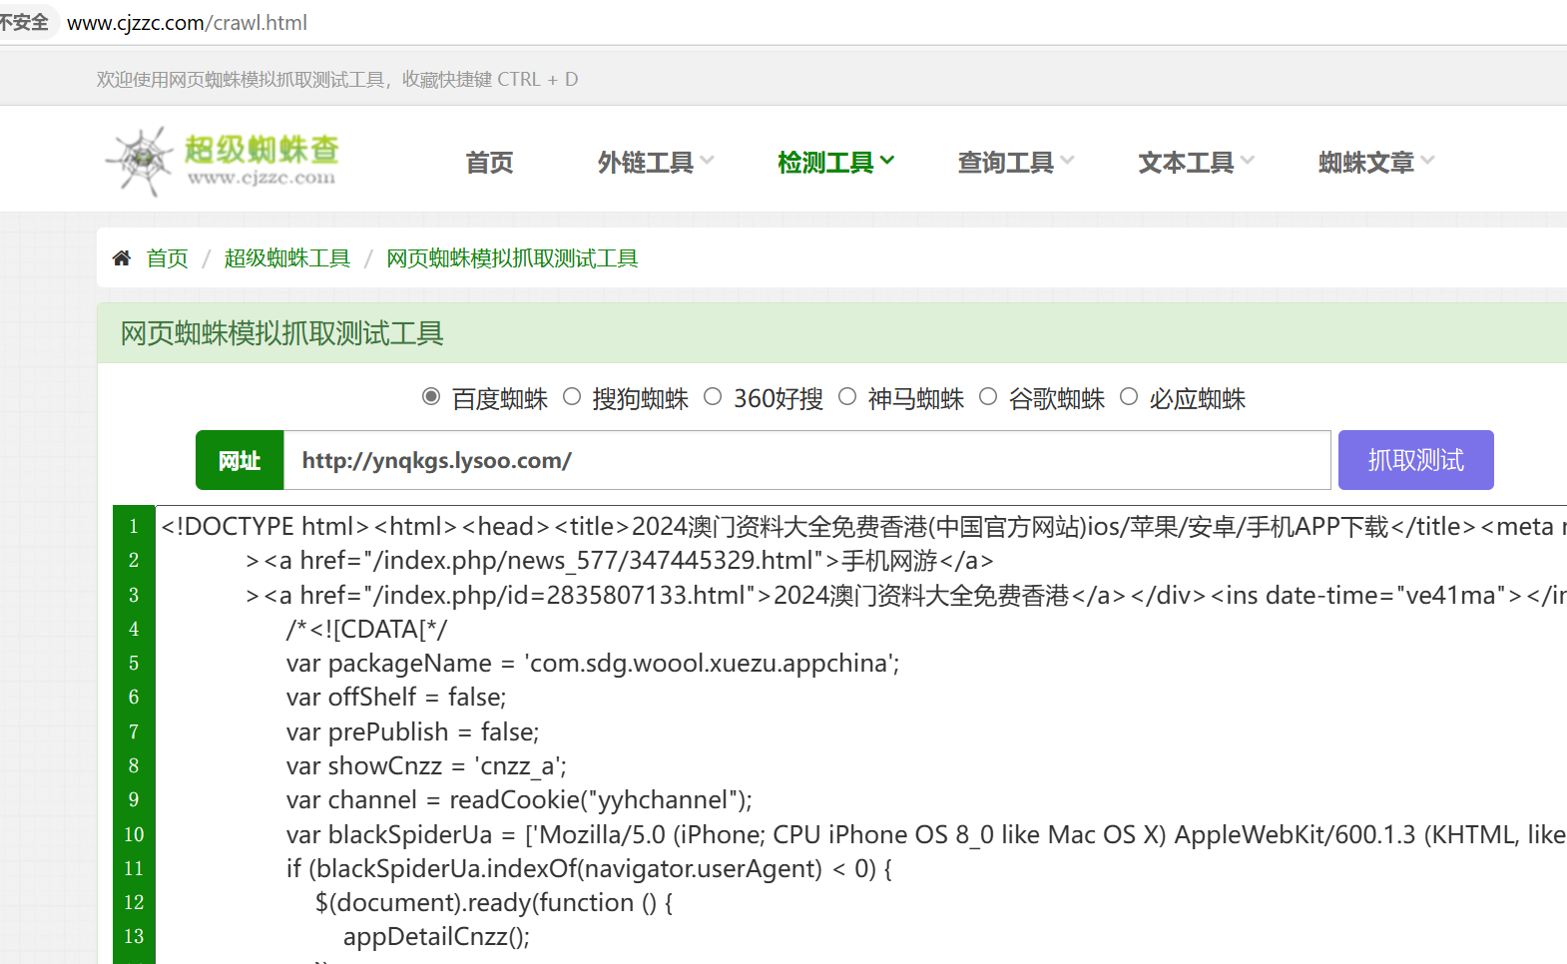
Task: Click the blackSpiderUa.indexOf if statement line
Action: point(589,868)
